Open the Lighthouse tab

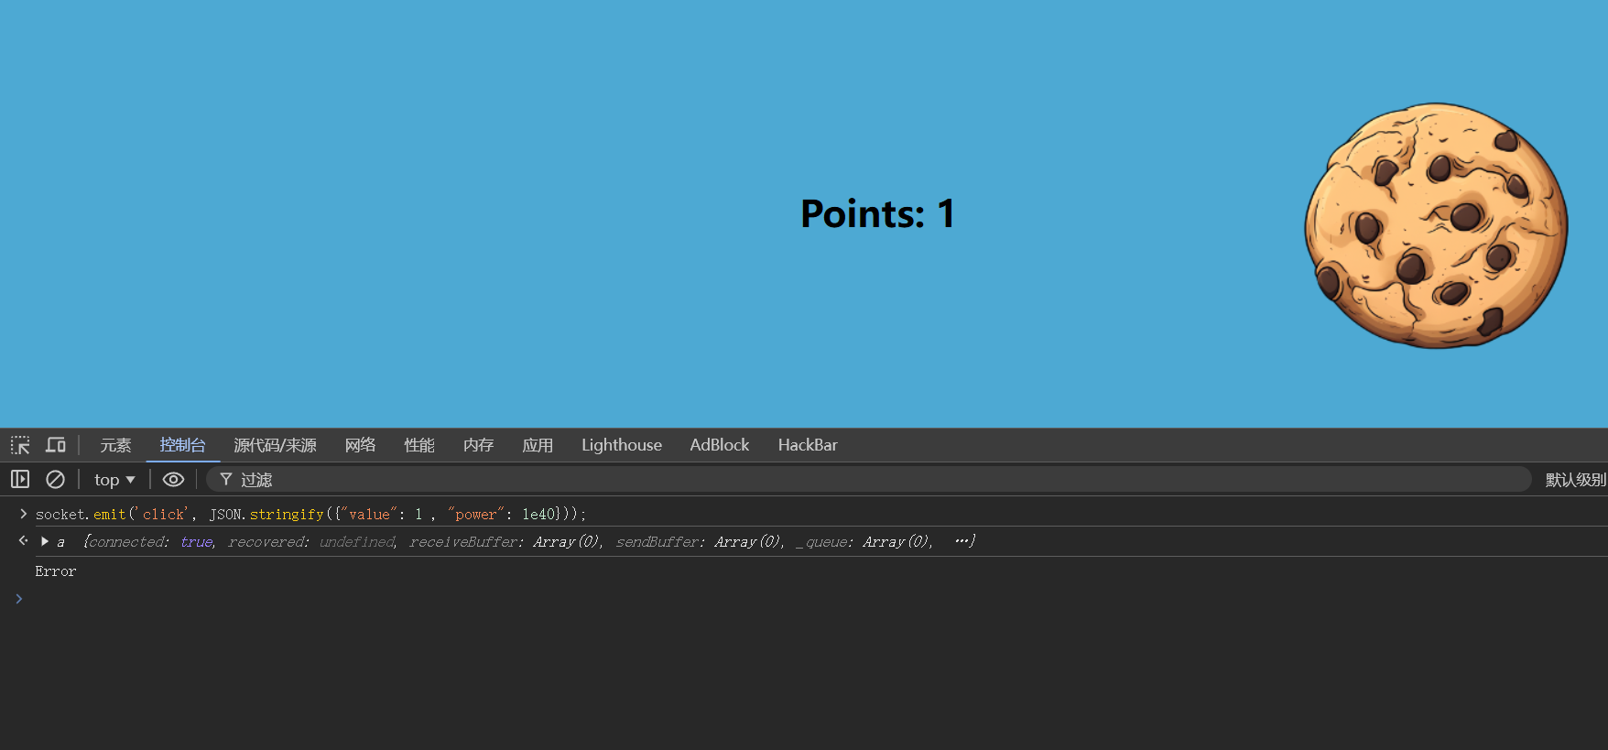621,445
